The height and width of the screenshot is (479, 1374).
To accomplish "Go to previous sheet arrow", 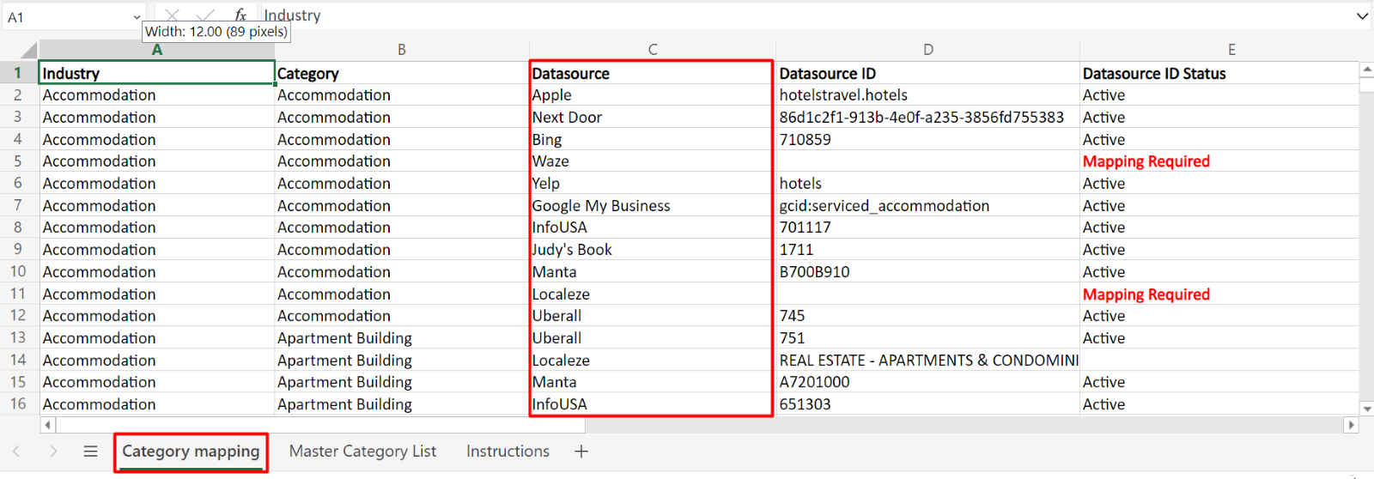I will (16, 452).
